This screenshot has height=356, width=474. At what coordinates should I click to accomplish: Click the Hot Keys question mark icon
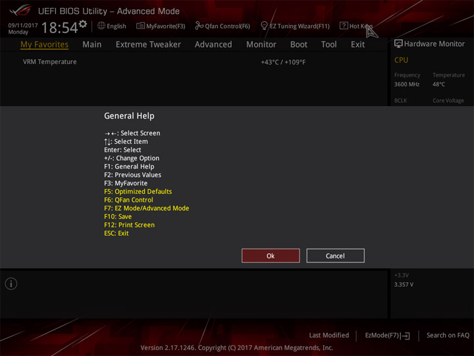tap(344, 26)
